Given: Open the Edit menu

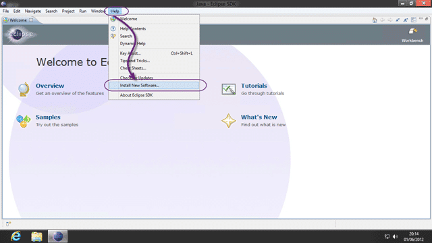Looking at the screenshot, I should [17, 11].
